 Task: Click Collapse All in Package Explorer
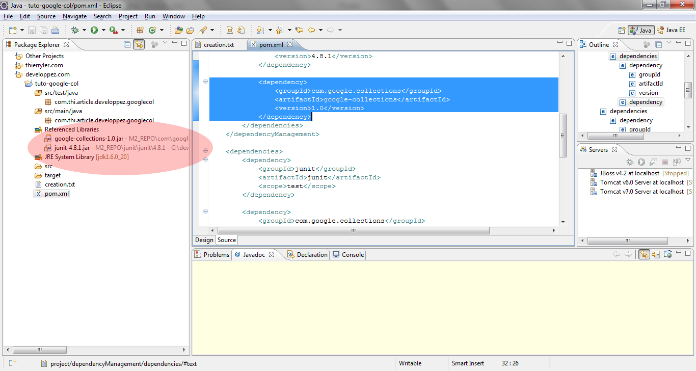tap(127, 44)
